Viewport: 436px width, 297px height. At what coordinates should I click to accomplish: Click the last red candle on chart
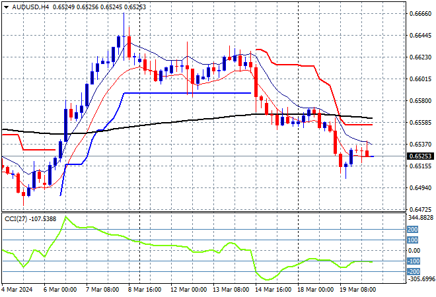click(x=367, y=153)
